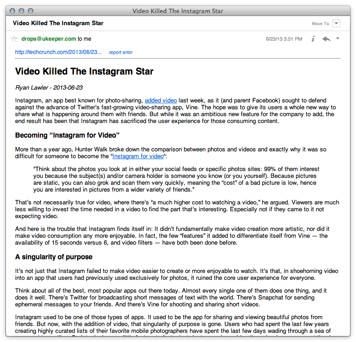The image size is (356, 342).
Task: Open the Move To dropdown
Action: click(x=336, y=23)
